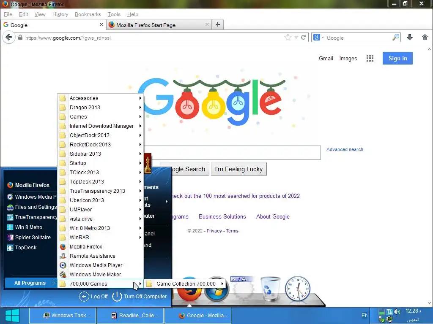Open Advanced search link
The width and height of the screenshot is (433, 324).
345,149
